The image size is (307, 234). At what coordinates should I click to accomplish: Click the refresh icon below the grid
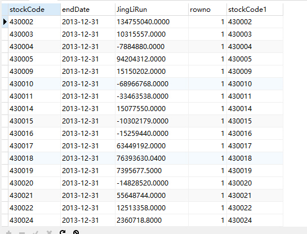click(x=63, y=232)
